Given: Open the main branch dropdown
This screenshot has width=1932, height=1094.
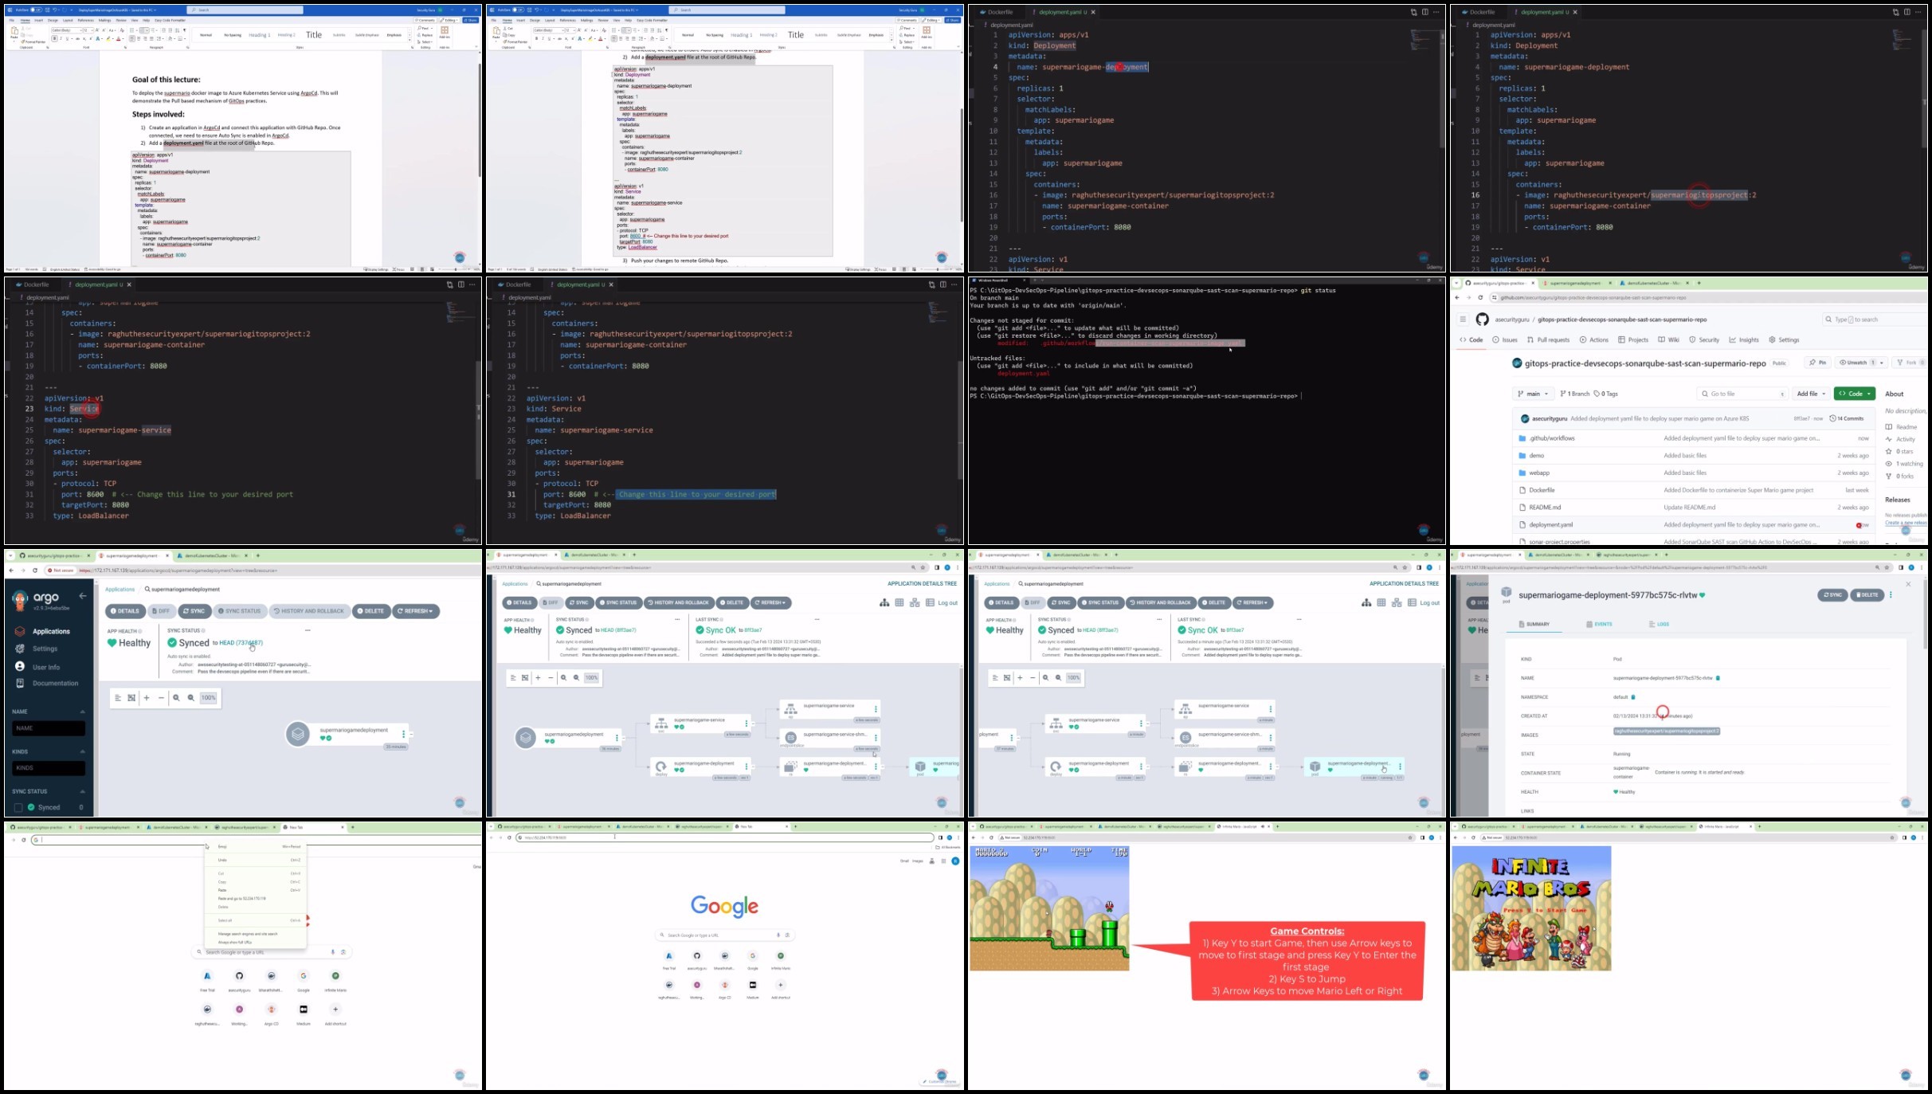Looking at the screenshot, I should pos(1533,394).
